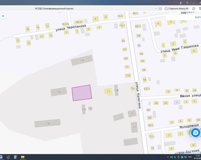Open browser hamburger menu in title bar
The image size is (201, 160).
tap(187, 3)
